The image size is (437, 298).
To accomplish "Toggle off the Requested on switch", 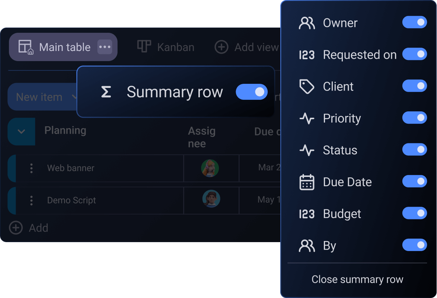I will coord(414,54).
